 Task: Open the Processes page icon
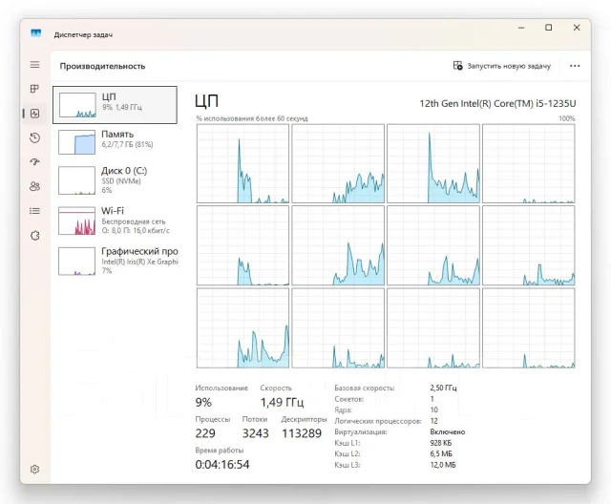[34, 89]
